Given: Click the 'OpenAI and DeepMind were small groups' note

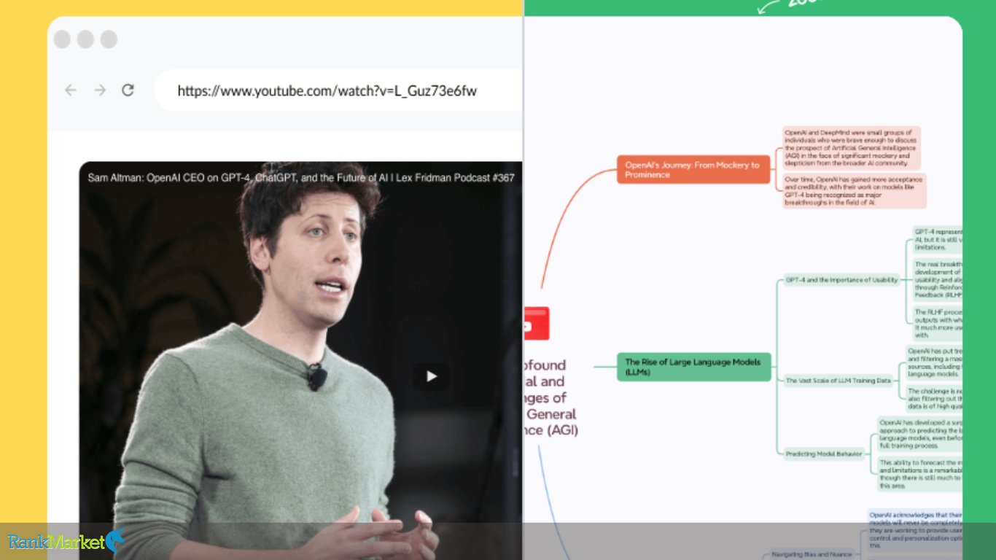Looking at the screenshot, I should pos(851,148).
